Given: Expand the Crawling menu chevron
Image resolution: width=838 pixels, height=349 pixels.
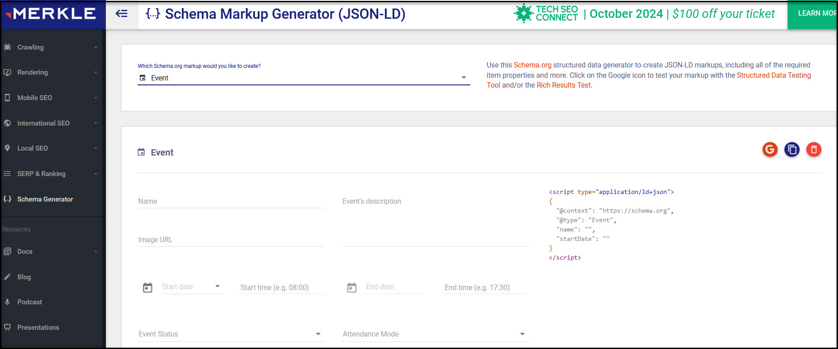Looking at the screenshot, I should click(96, 47).
